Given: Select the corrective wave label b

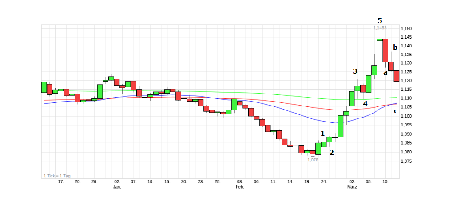Looking at the screenshot, I should 395,47.
